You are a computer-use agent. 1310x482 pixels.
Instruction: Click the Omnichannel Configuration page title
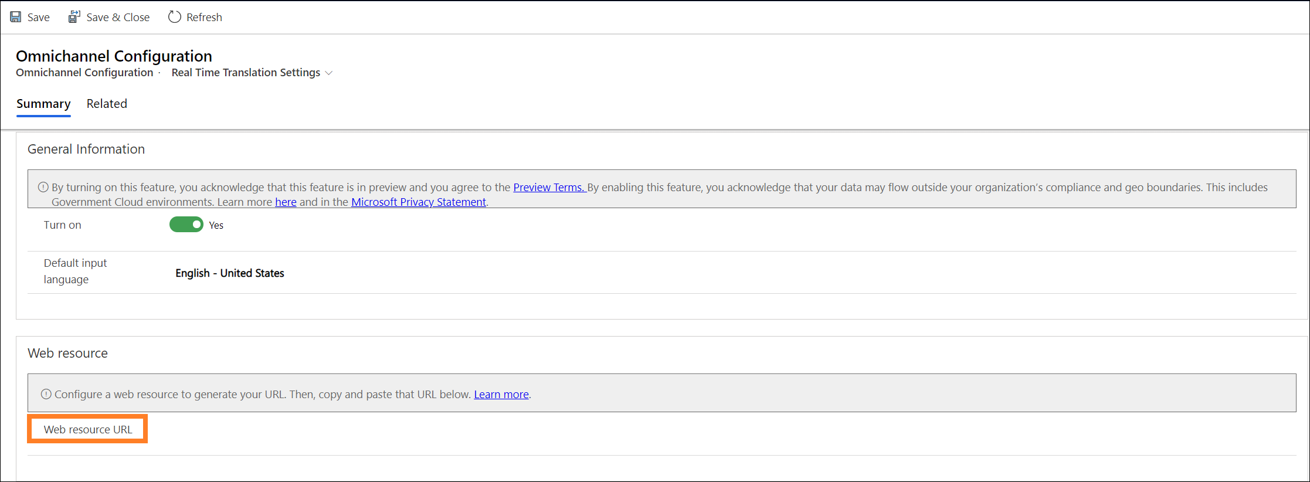click(114, 56)
